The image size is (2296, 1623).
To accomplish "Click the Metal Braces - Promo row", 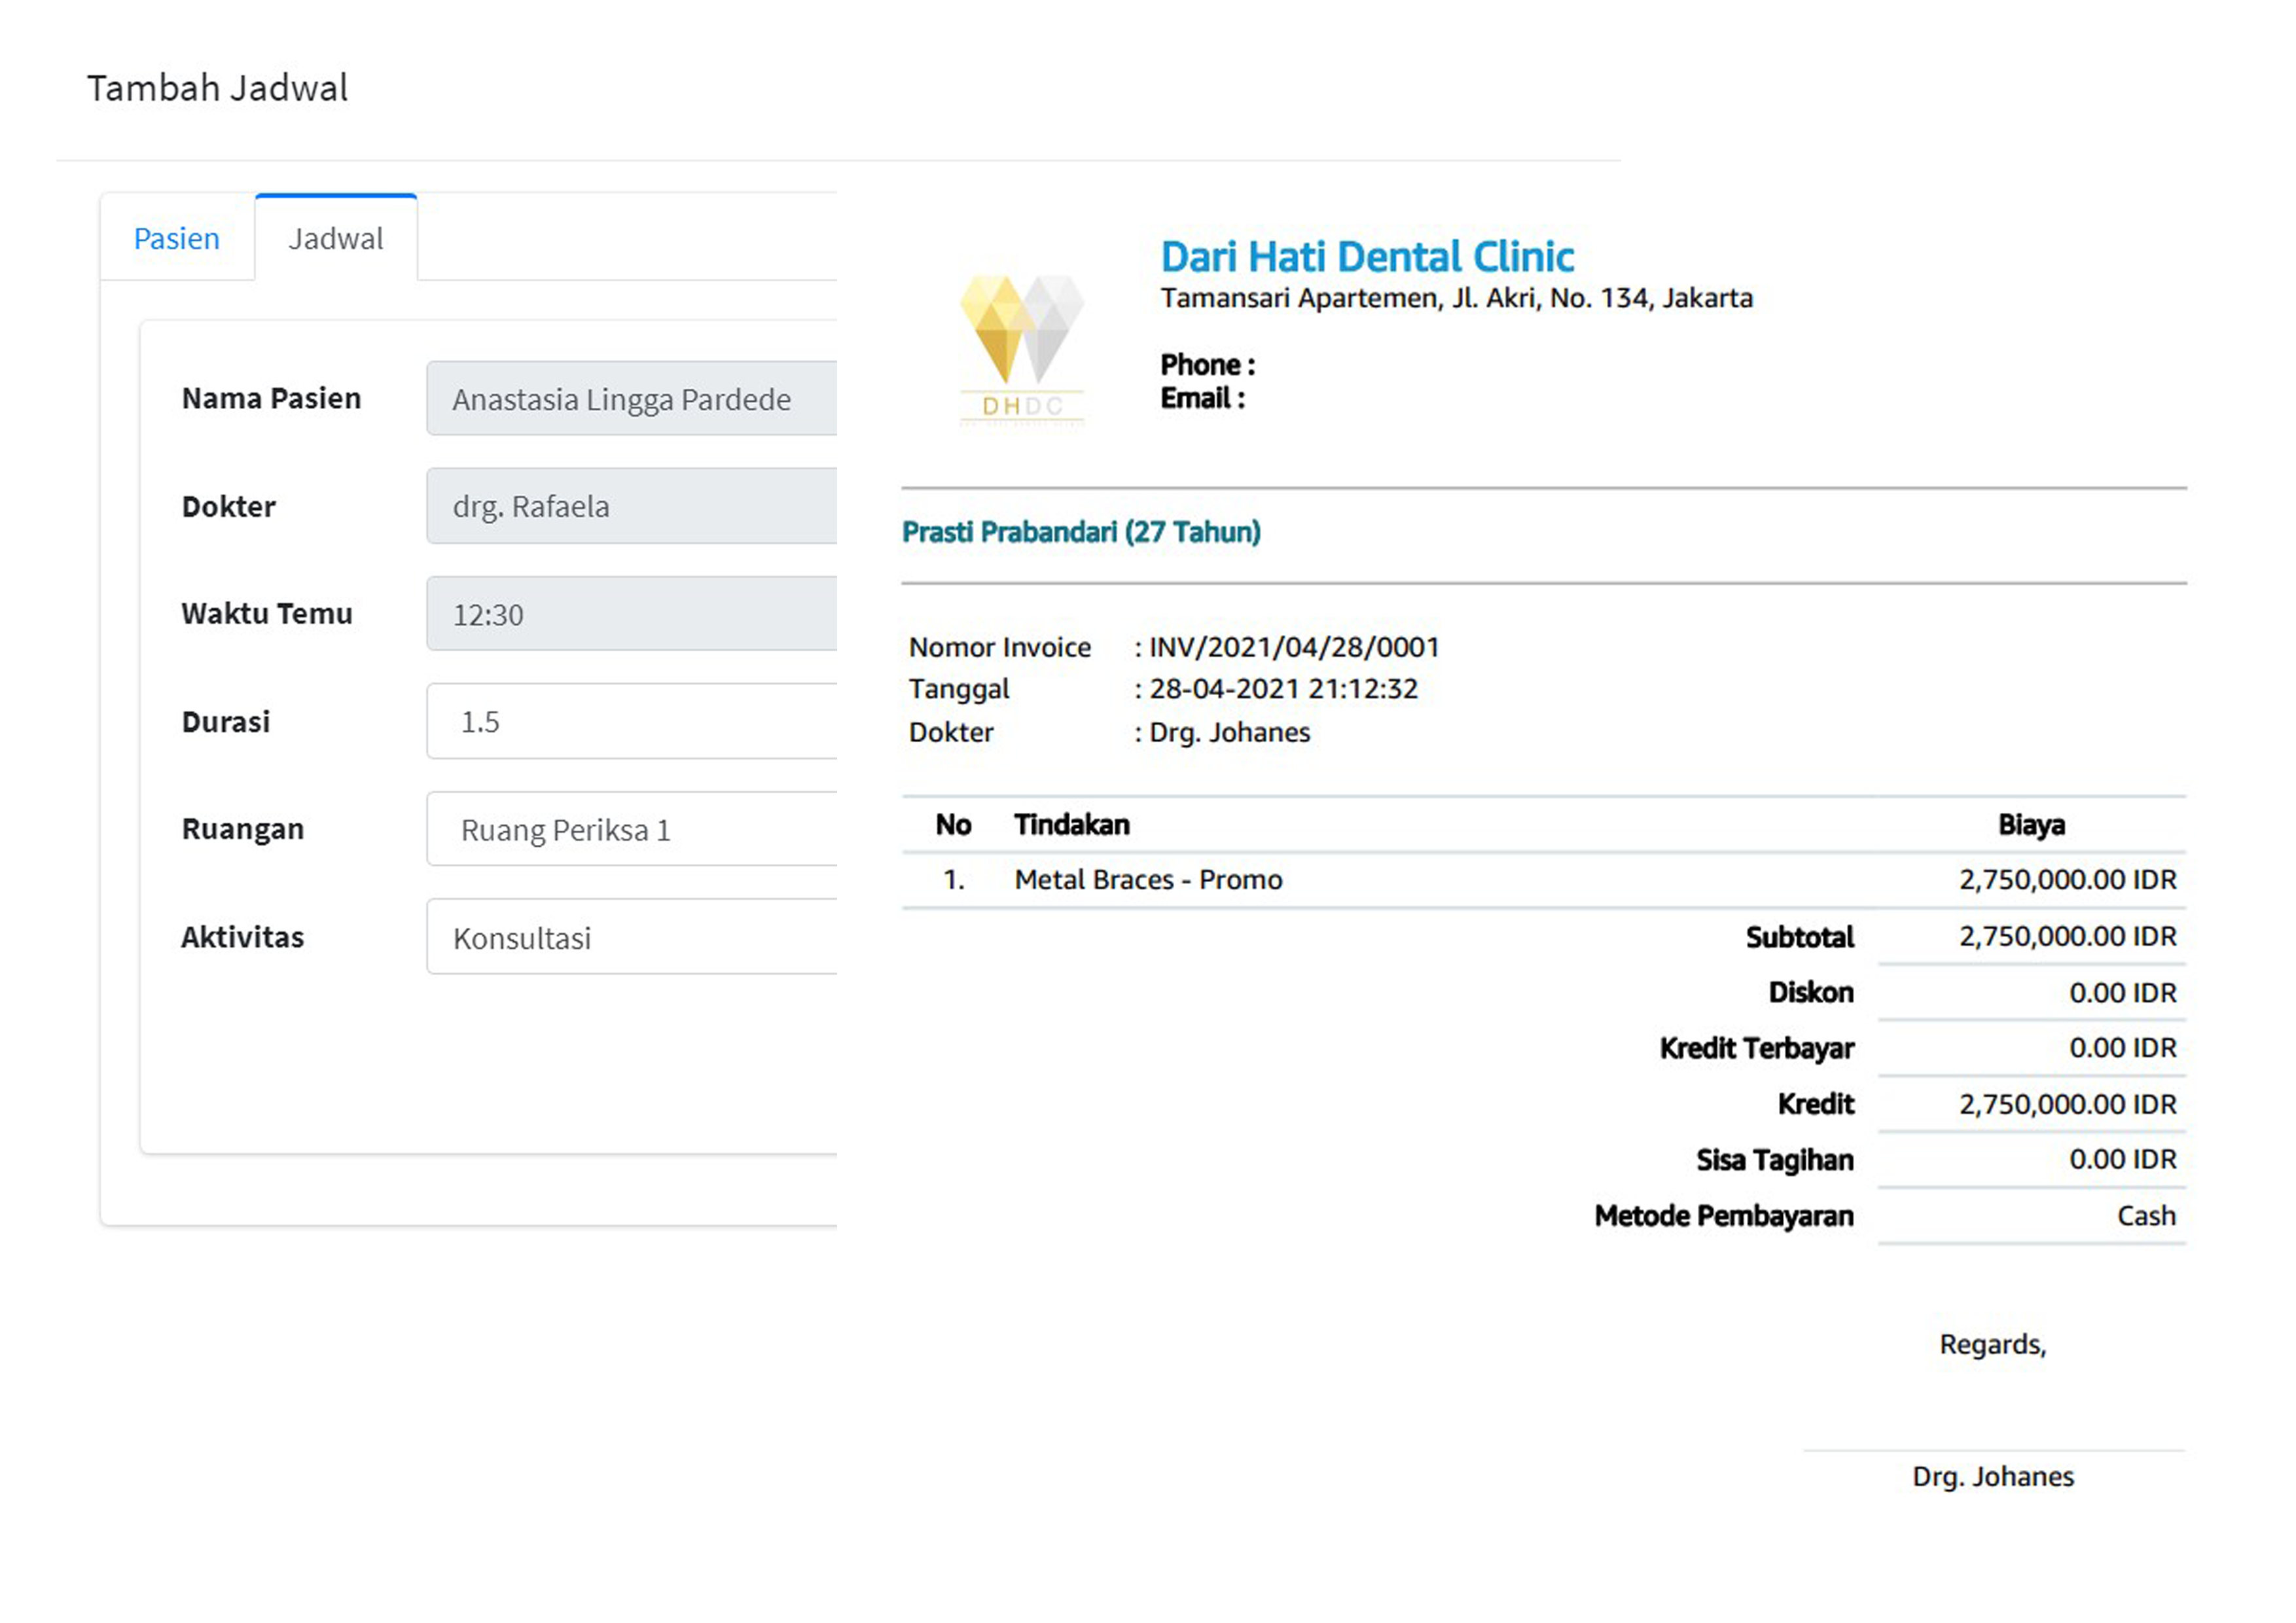I will [x=1148, y=880].
